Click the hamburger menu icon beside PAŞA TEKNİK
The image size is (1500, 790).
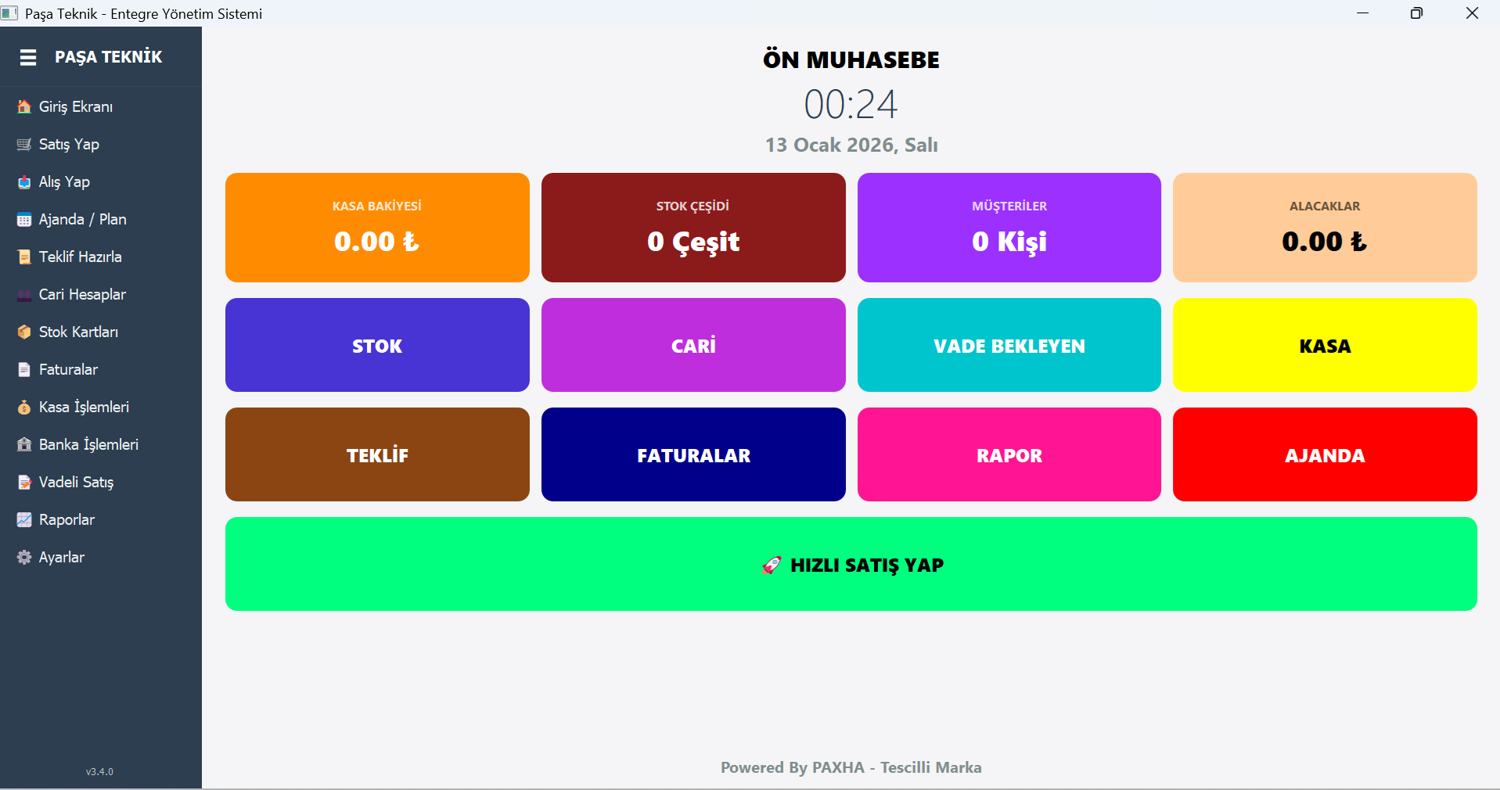click(x=28, y=57)
